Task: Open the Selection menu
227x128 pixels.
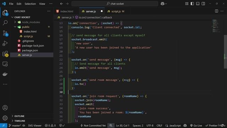Action: tap(30, 4)
